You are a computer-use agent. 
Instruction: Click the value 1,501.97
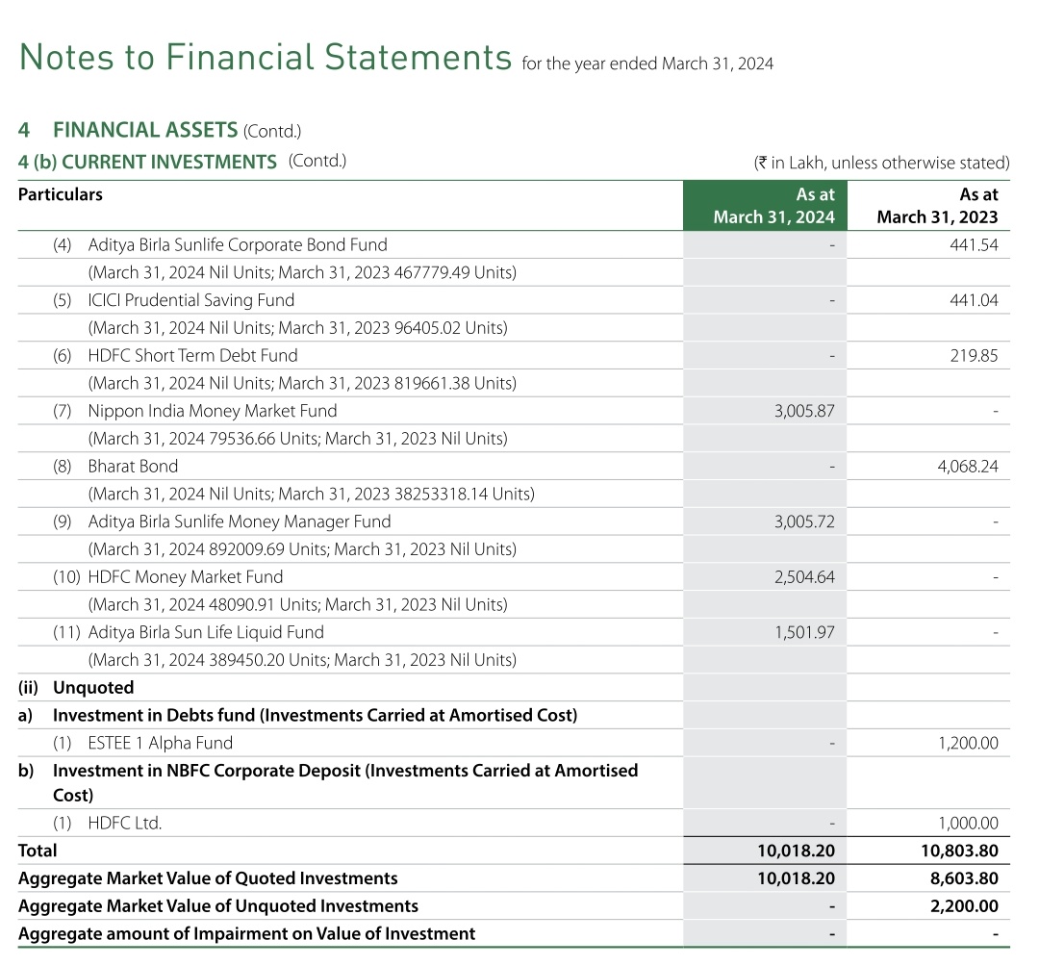click(804, 632)
